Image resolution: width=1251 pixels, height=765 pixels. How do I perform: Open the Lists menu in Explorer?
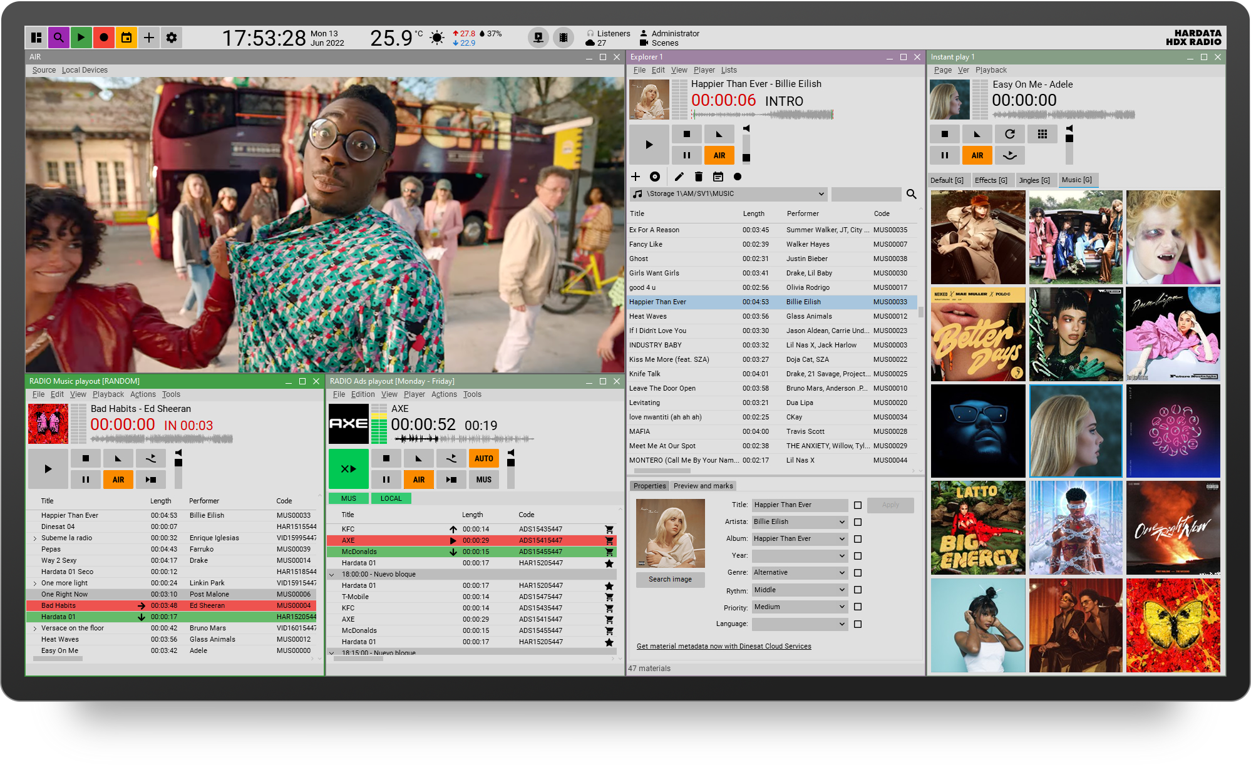(x=729, y=70)
